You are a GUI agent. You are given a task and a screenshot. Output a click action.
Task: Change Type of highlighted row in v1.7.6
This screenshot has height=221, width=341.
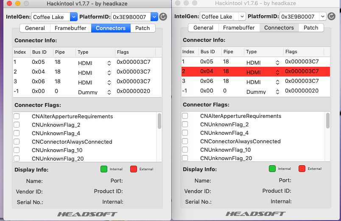[x=277, y=72]
